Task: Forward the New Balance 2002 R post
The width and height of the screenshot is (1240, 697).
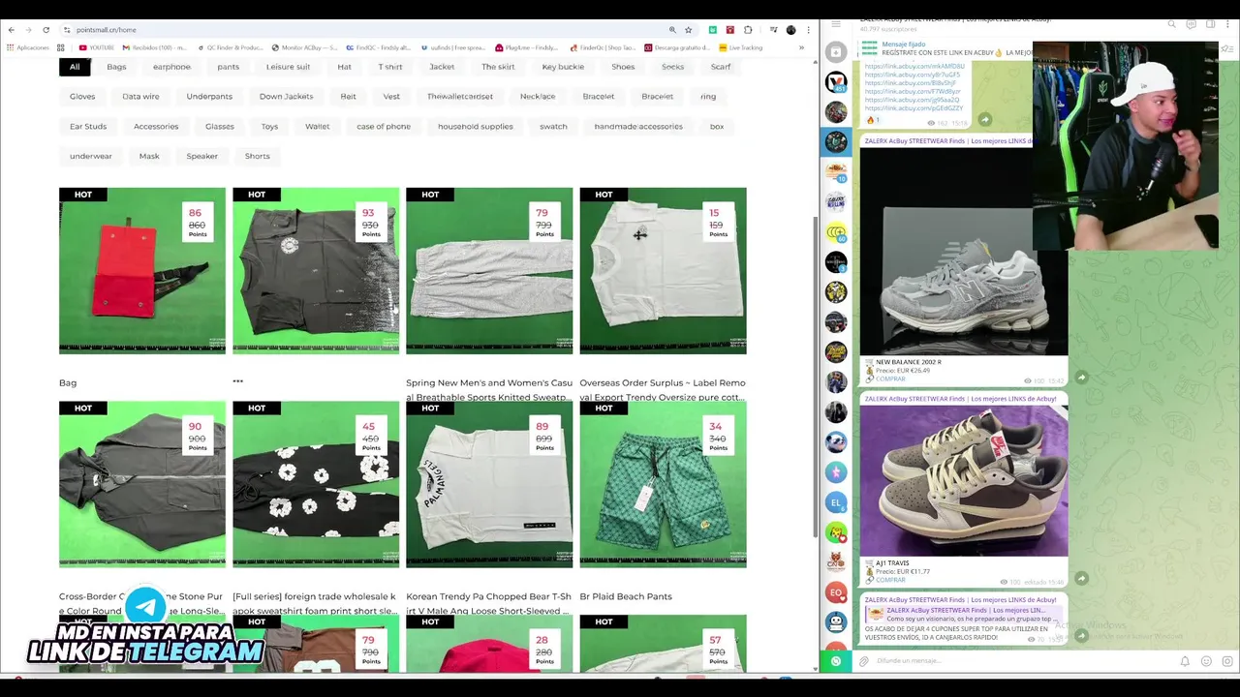Action: tap(1082, 377)
